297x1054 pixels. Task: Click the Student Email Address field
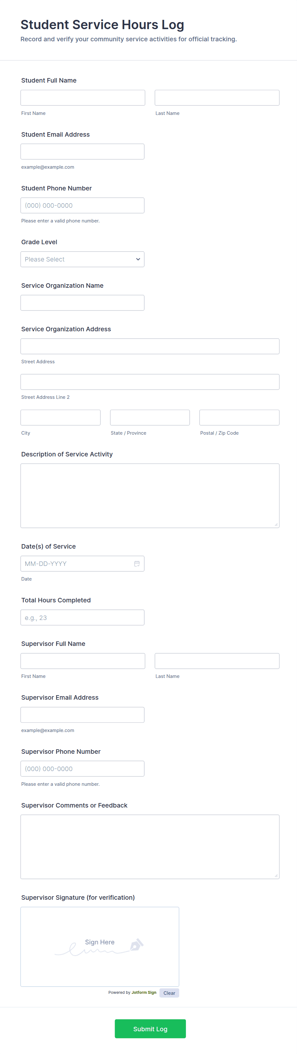point(82,151)
